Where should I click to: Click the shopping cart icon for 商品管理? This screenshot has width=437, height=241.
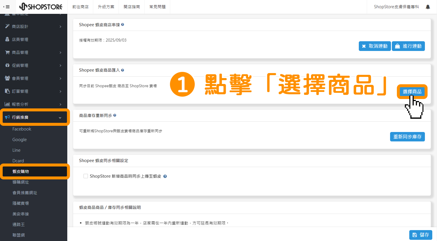(x=7, y=52)
